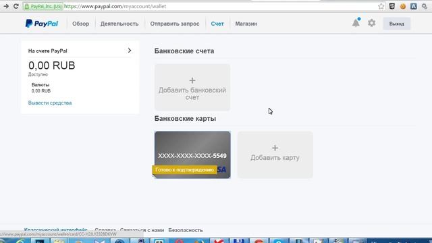
Task: Click the Вывести средства link
Action: pyautogui.click(x=50, y=103)
